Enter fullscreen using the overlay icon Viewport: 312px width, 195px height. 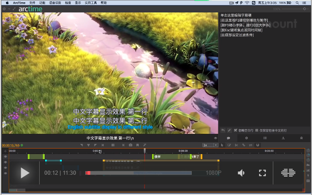point(262,173)
